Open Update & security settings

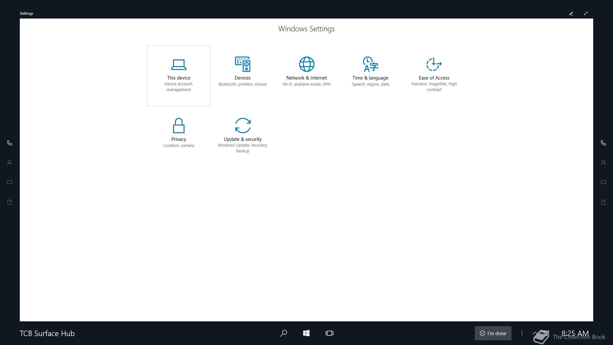point(242,137)
